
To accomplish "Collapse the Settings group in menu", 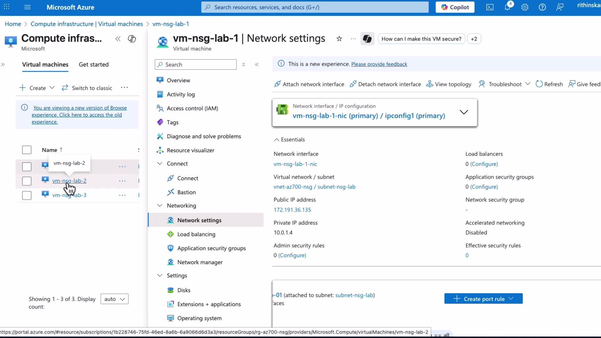I will [160, 275].
